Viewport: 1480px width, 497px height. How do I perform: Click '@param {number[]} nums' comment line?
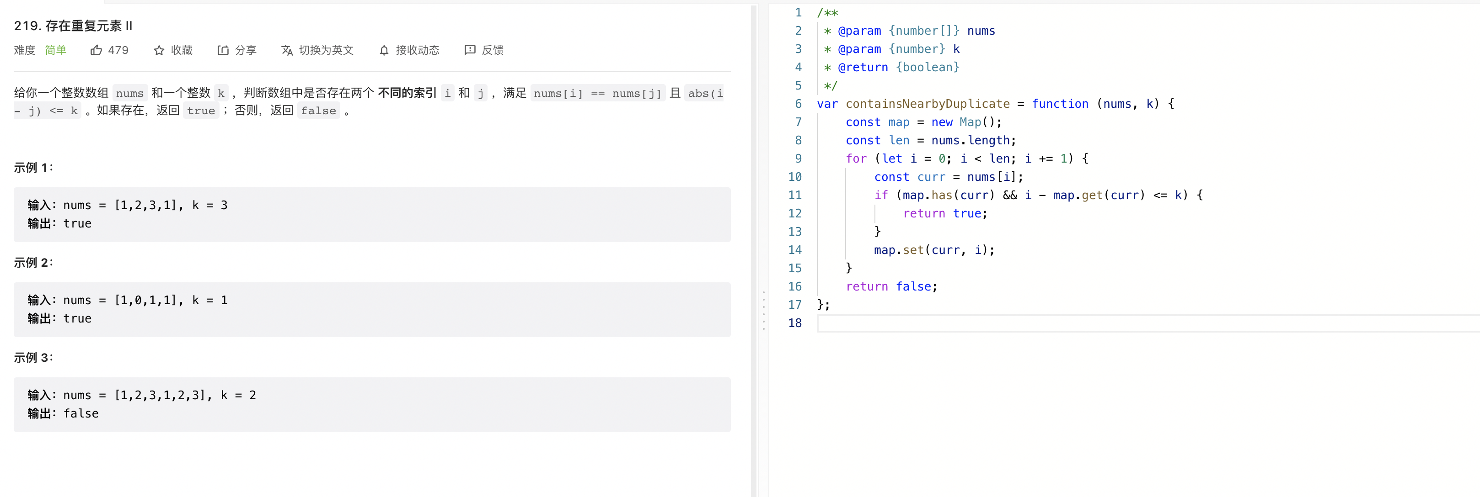(x=917, y=31)
